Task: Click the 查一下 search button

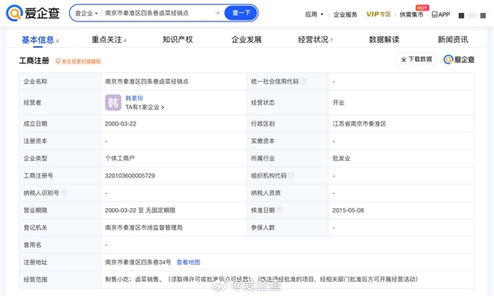Action: coord(241,13)
